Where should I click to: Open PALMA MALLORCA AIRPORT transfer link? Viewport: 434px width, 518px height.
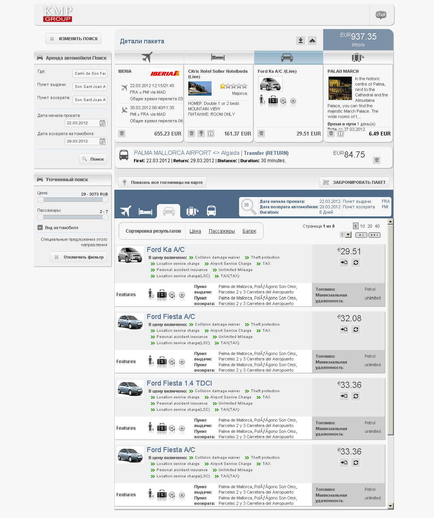coord(211,153)
